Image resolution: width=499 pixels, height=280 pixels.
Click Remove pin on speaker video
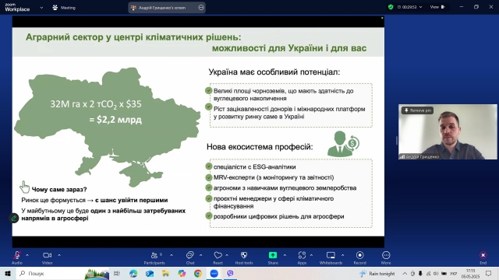[x=417, y=110]
